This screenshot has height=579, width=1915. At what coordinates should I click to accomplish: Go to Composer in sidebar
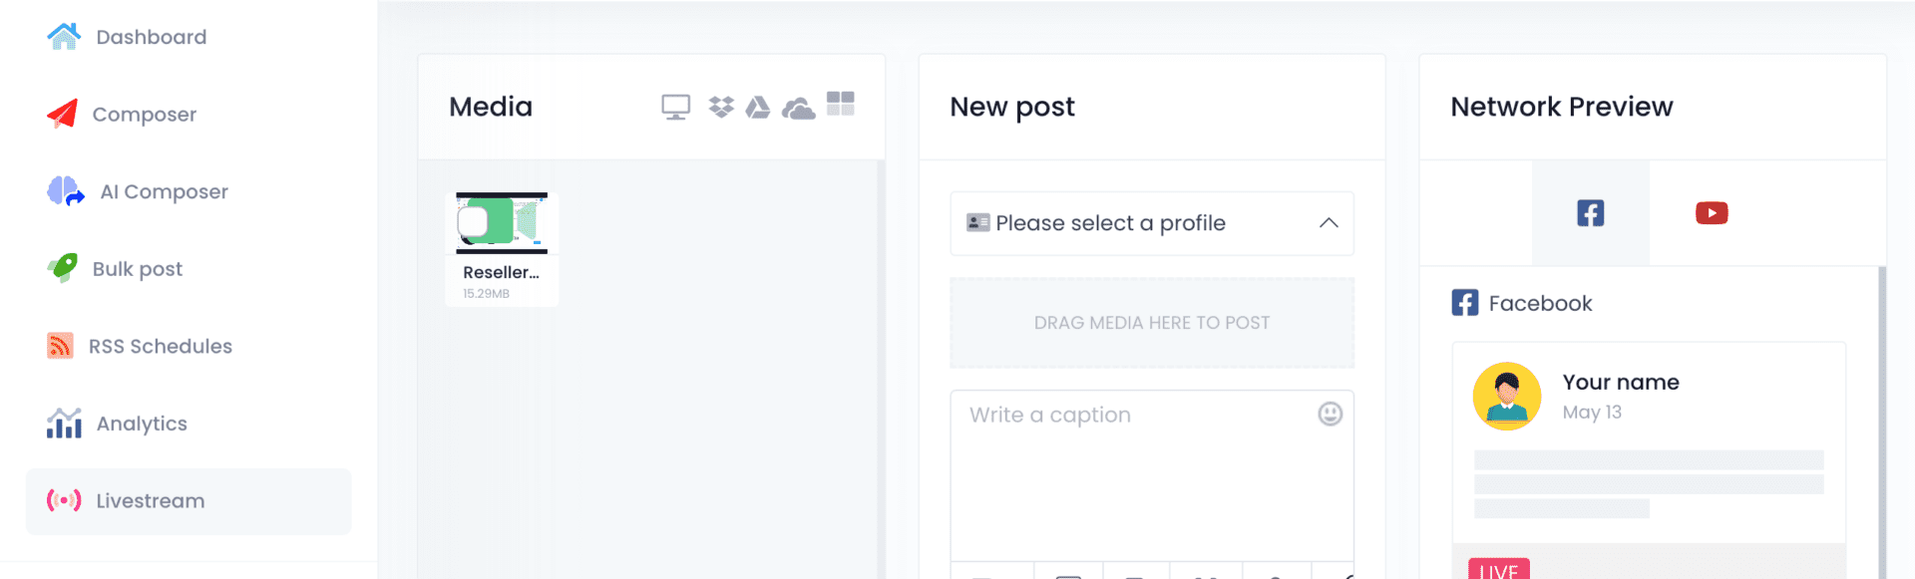tap(144, 115)
